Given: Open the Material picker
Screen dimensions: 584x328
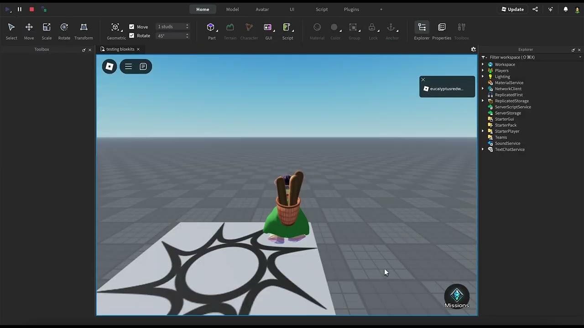Looking at the screenshot, I should coord(317,31).
